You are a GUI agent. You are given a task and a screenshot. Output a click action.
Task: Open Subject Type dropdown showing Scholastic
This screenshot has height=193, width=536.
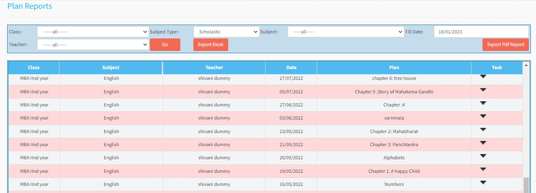coord(226,32)
